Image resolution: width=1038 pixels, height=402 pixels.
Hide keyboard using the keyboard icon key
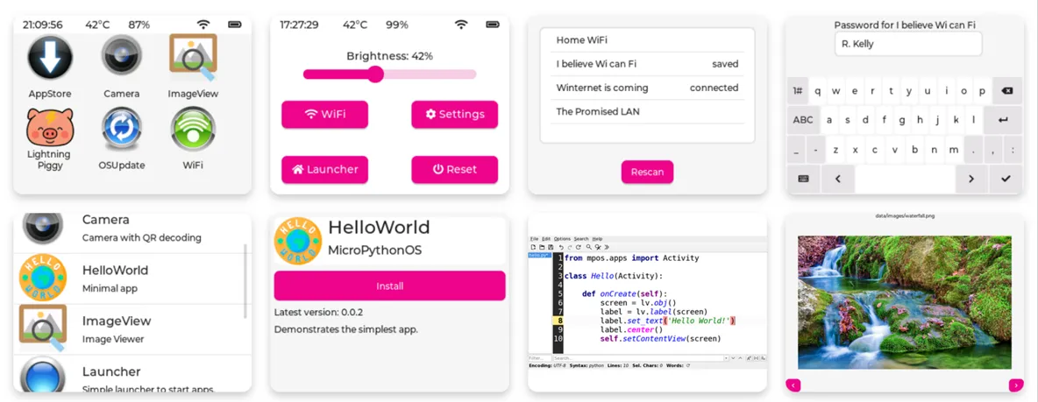point(802,179)
